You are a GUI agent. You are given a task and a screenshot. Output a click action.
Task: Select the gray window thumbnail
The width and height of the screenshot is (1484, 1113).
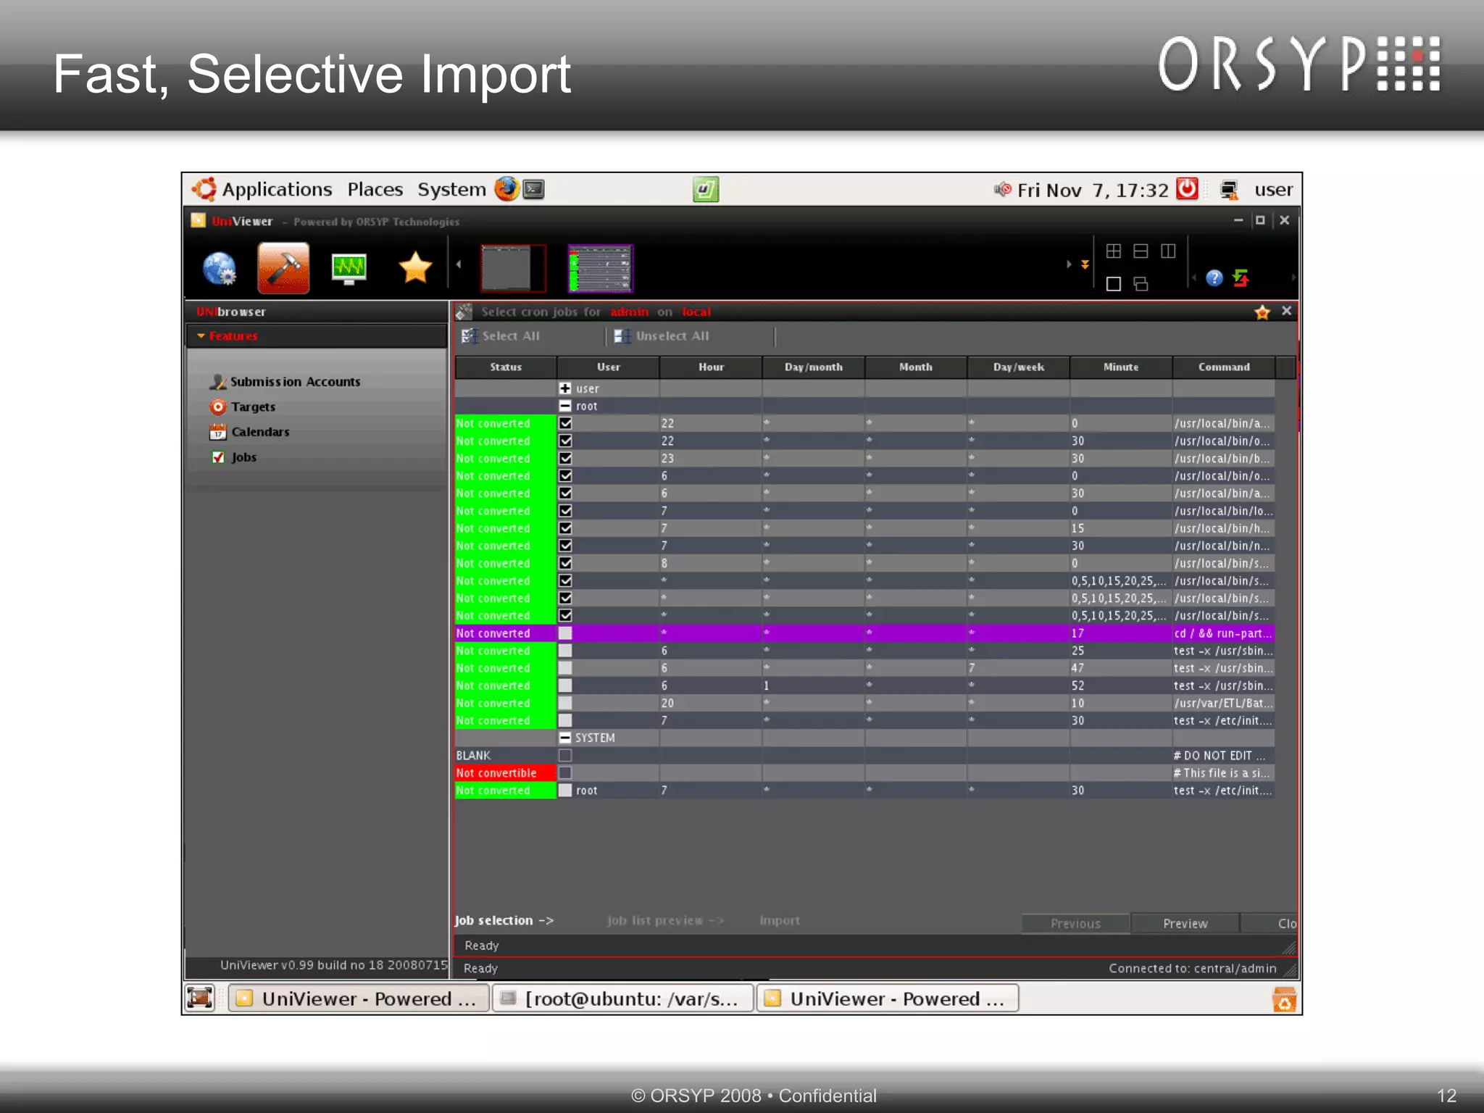[x=512, y=268]
